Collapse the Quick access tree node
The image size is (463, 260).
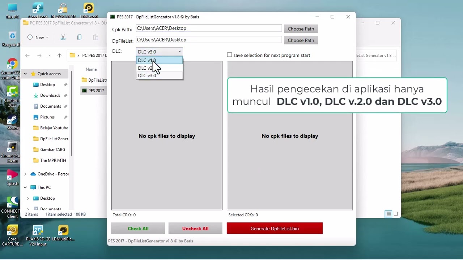(25, 74)
